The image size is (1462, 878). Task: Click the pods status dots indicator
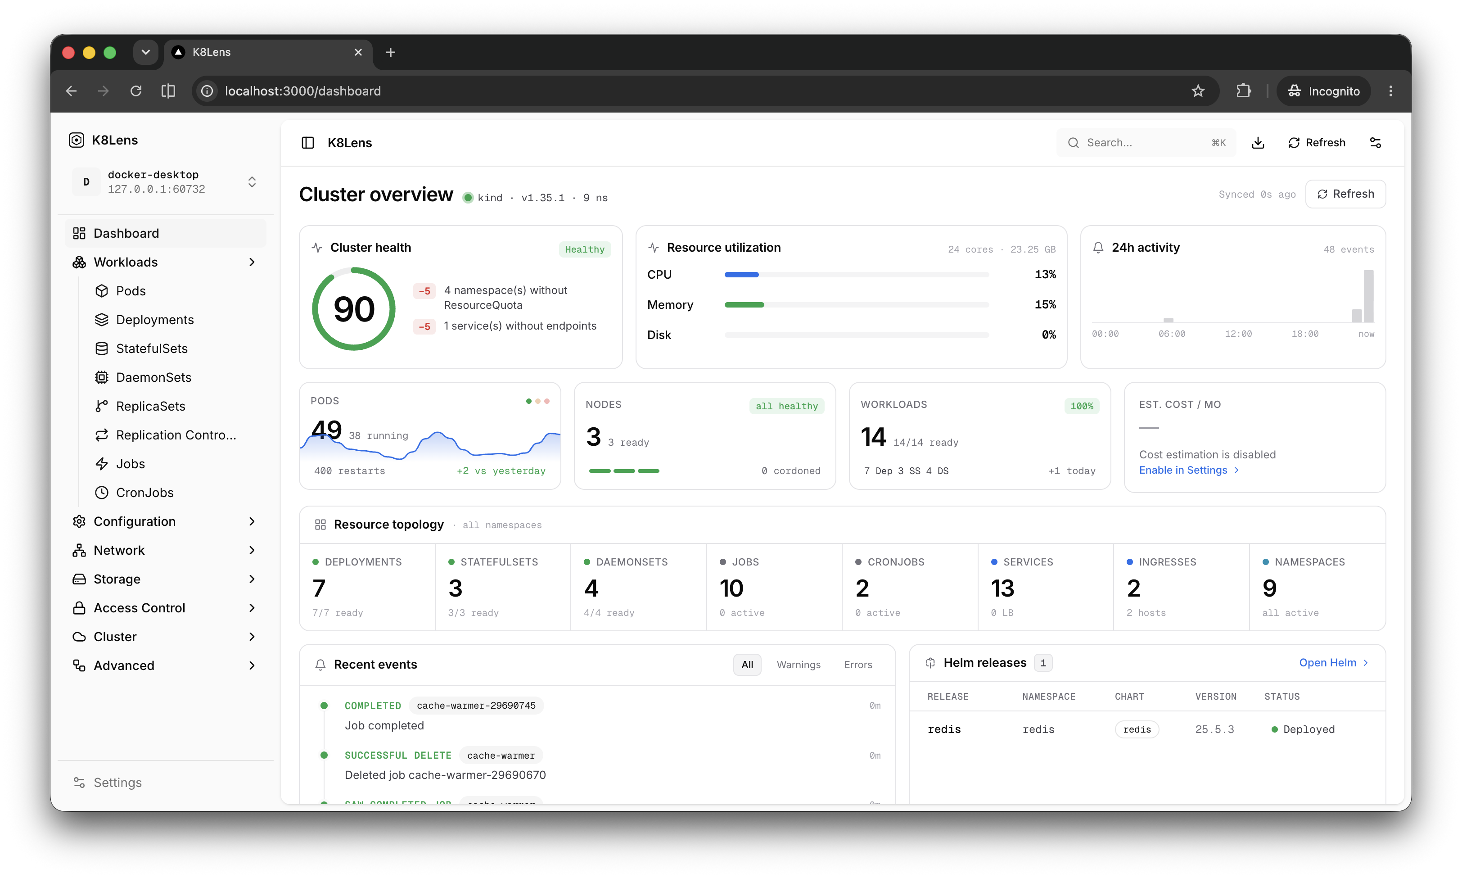pos(537,401)
